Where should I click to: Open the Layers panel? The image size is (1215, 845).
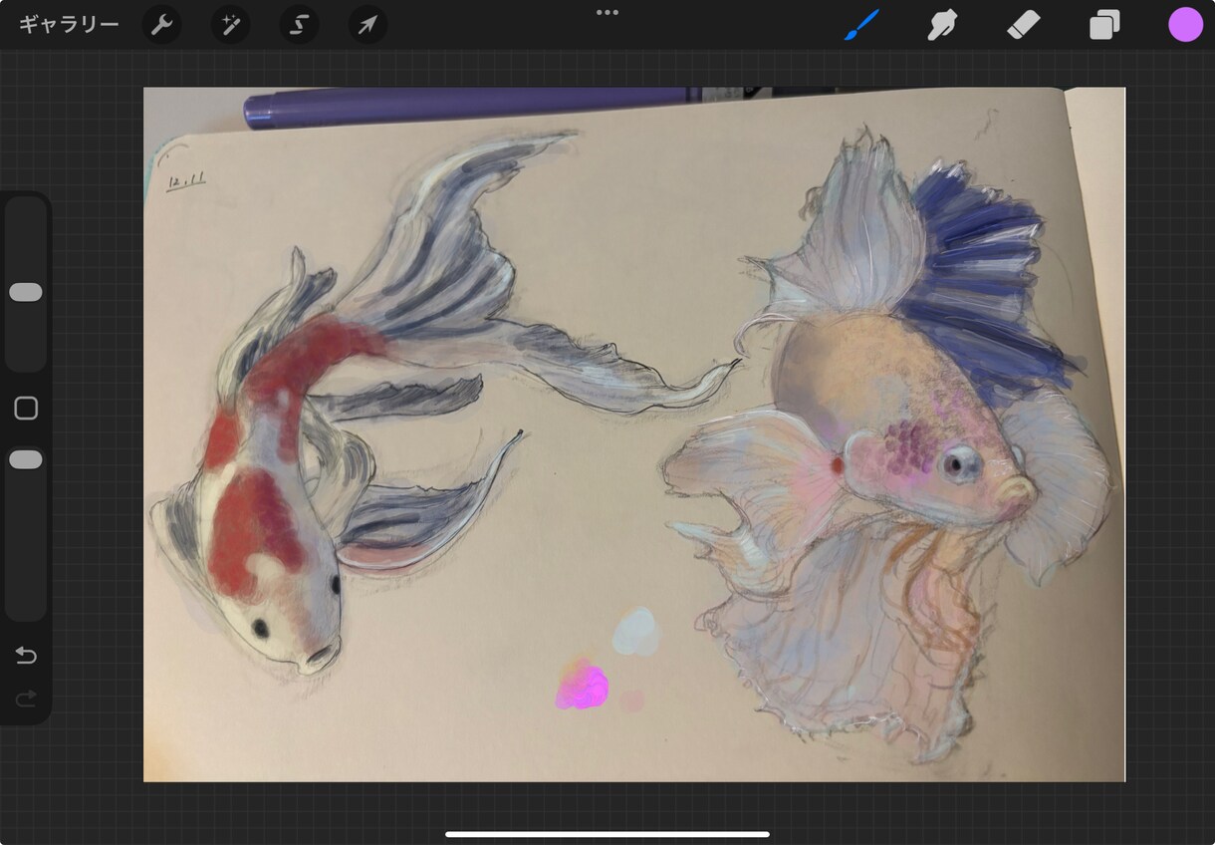point(1104,25)
